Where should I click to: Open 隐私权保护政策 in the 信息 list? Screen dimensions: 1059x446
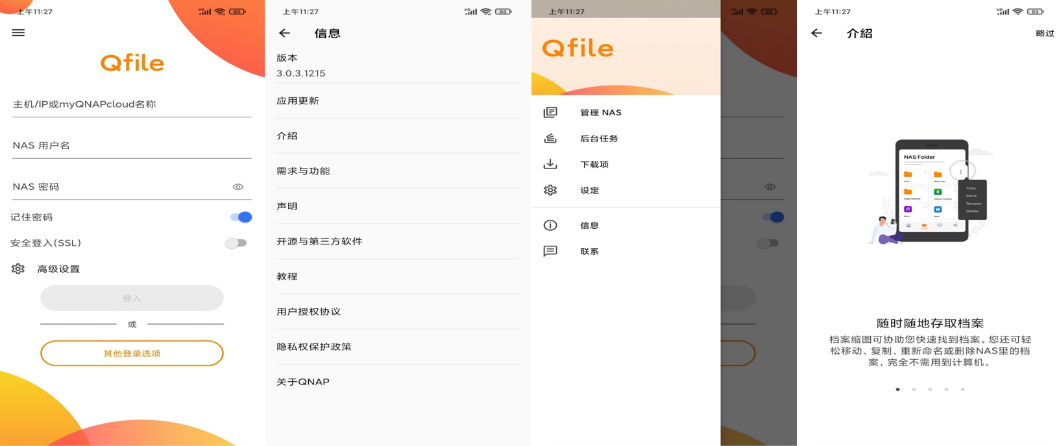(398, 347)
